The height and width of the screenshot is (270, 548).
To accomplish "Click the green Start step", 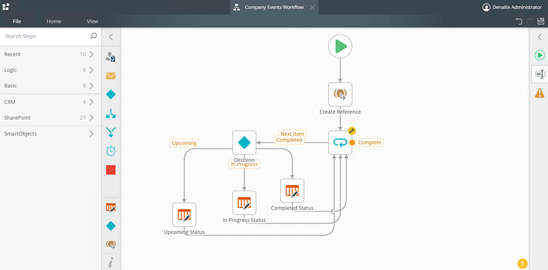I will (x=340, y=46).
